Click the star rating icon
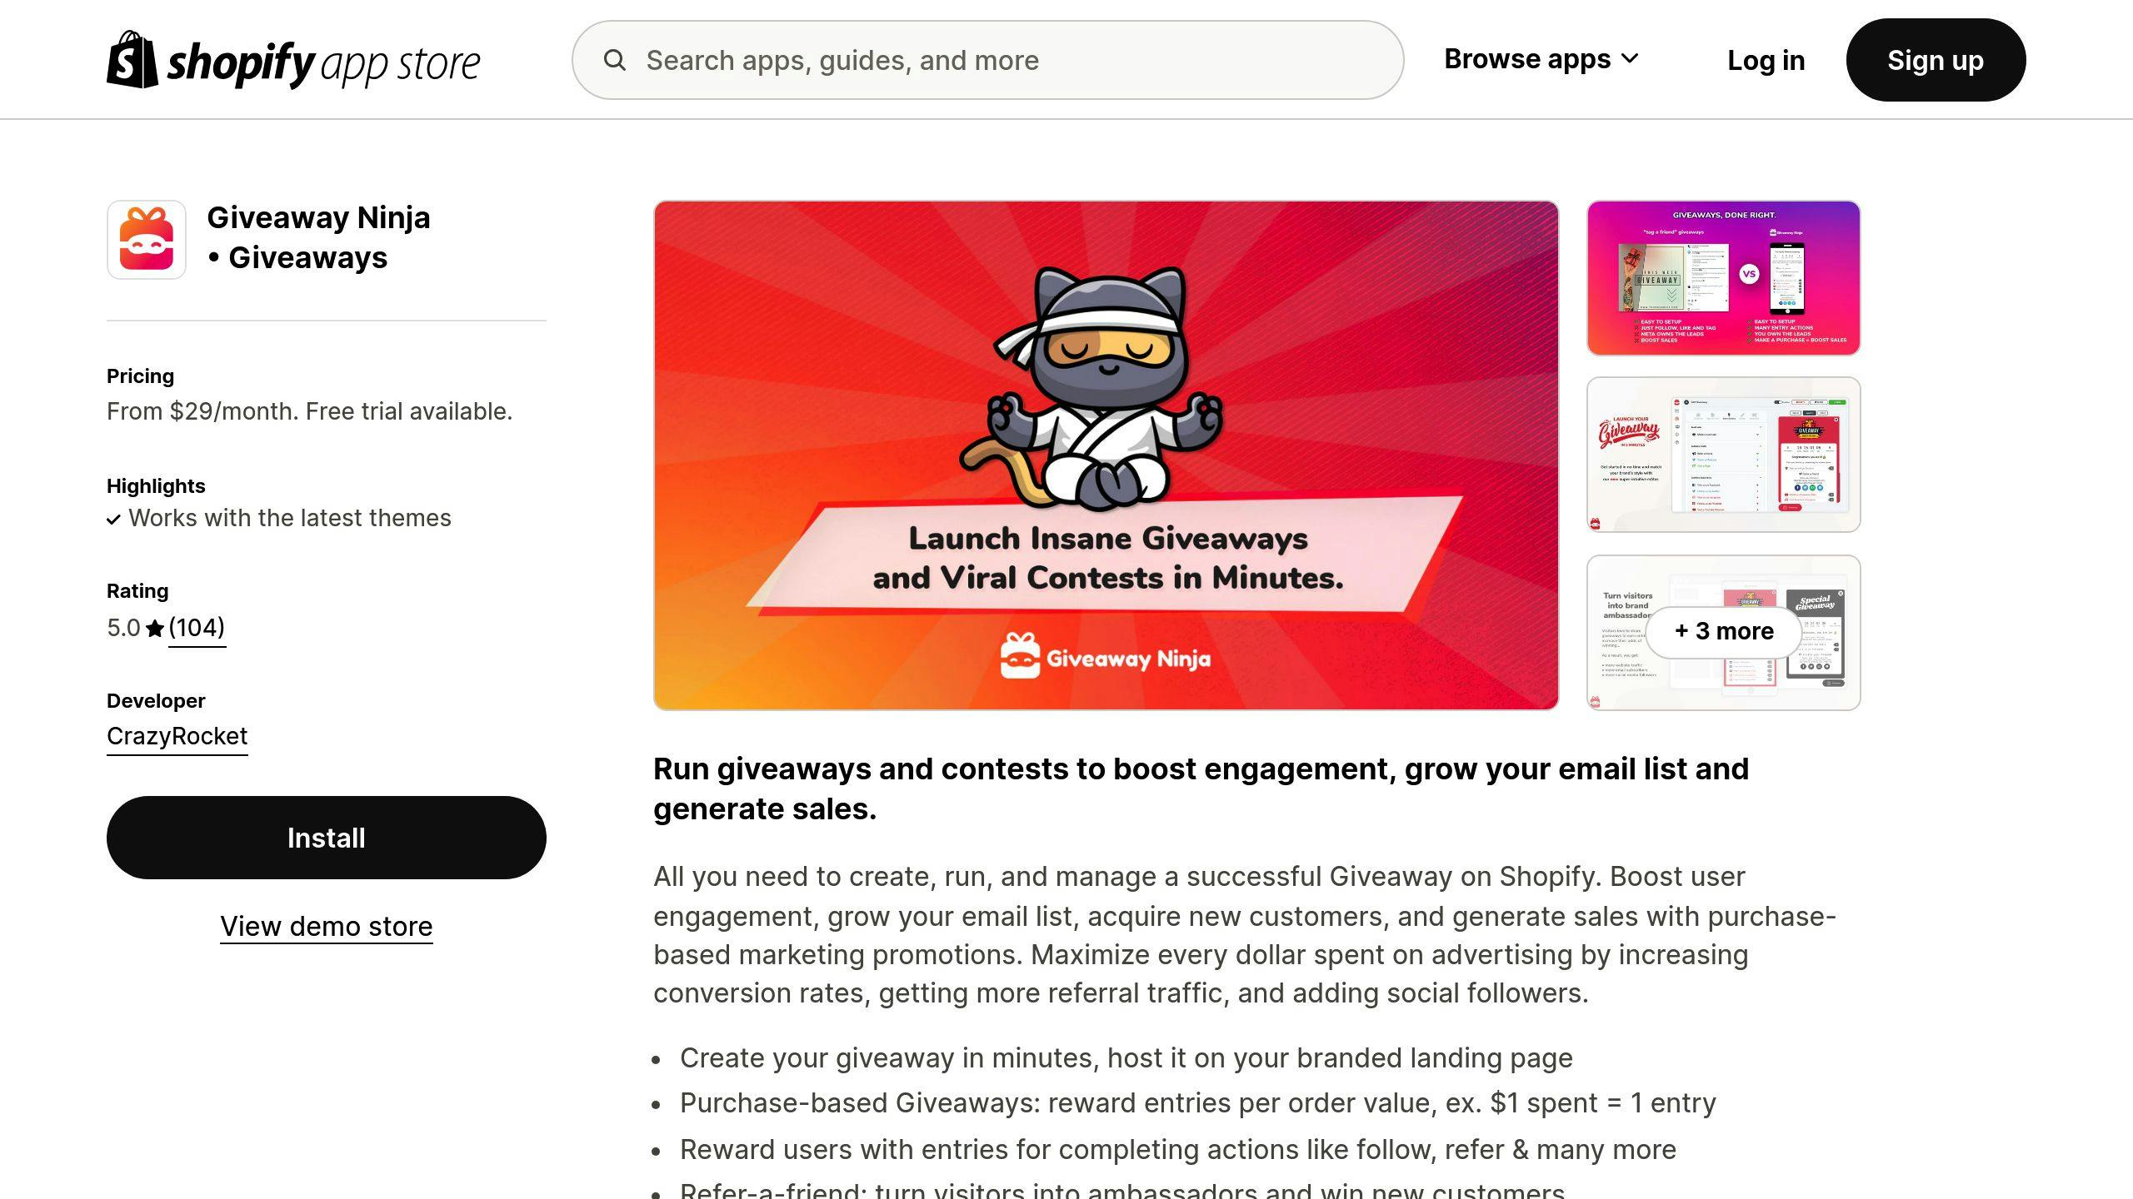Image resolution: width=2133 pixels, height=1199 pixels. pos(154,628)
